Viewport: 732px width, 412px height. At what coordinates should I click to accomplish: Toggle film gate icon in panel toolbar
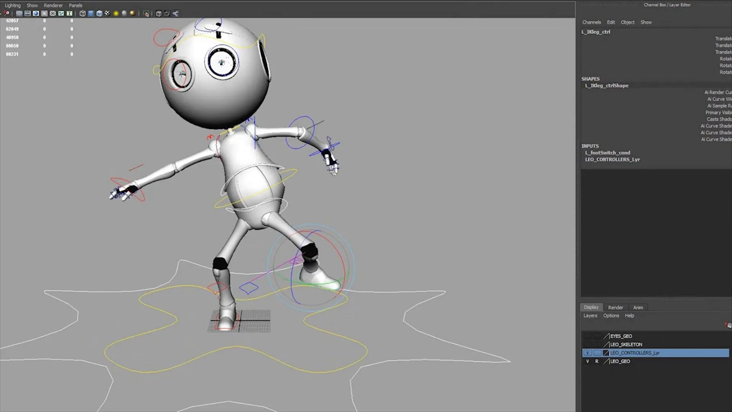click(x=27, y=13)
